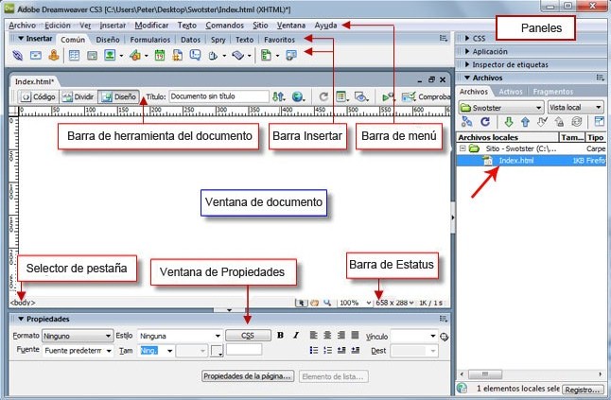Screen dimensions: 611x400
Task: Insert a comment icon
Action: click(x=195, y=55)
